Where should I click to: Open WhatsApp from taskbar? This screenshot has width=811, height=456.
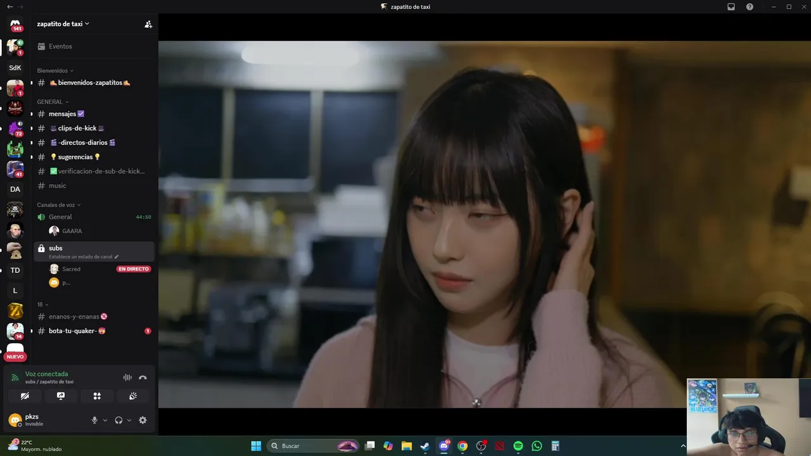537,446
